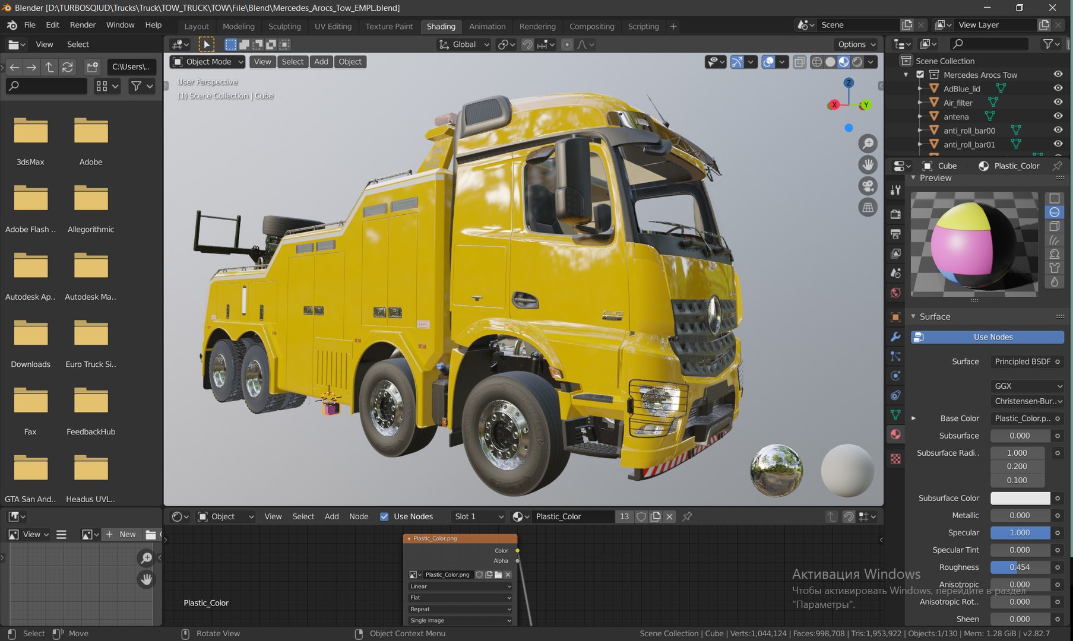
Task: Toggle viewport overlays button
Action: 768,62
